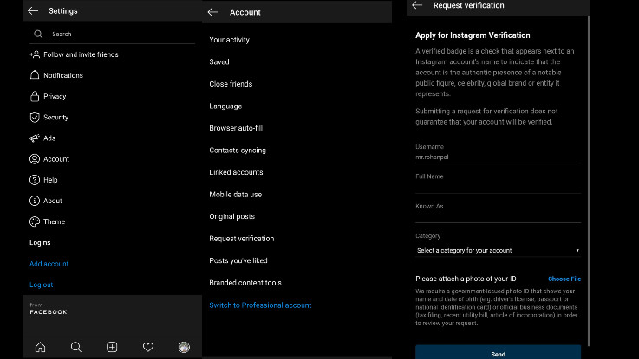Open Browser auto-fill
The width and height of the screenshot is (639, 359).
[x=236, y=128]
